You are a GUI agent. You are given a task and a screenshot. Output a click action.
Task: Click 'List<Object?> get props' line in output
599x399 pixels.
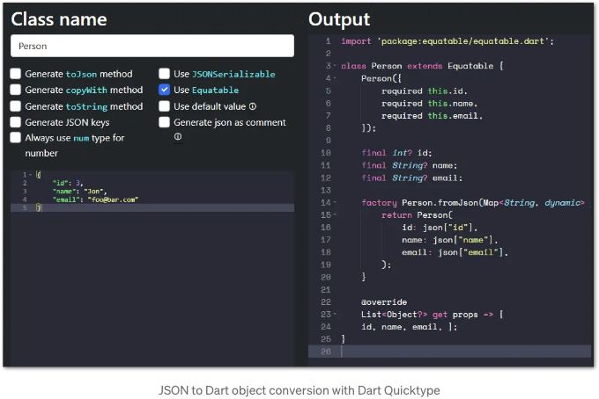tap(433, 315)
